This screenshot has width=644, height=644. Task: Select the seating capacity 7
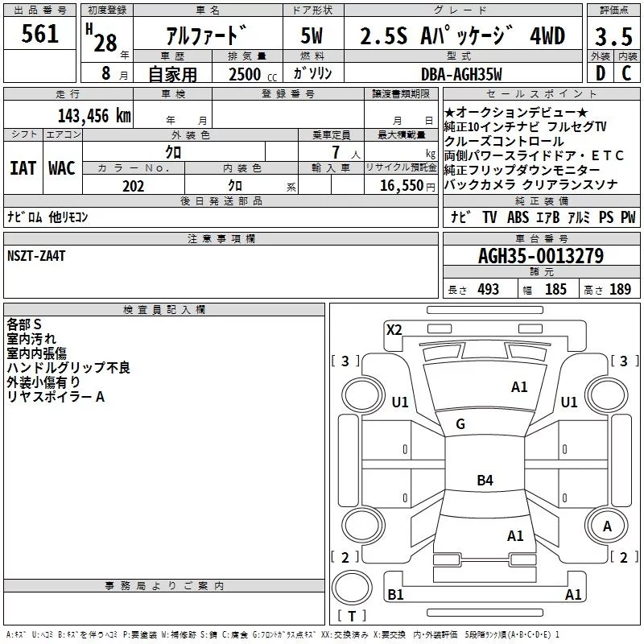pos(336,152)
